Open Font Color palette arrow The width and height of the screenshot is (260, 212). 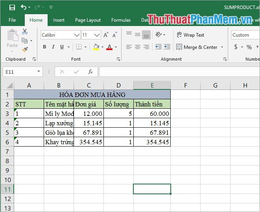coord(116,47)
